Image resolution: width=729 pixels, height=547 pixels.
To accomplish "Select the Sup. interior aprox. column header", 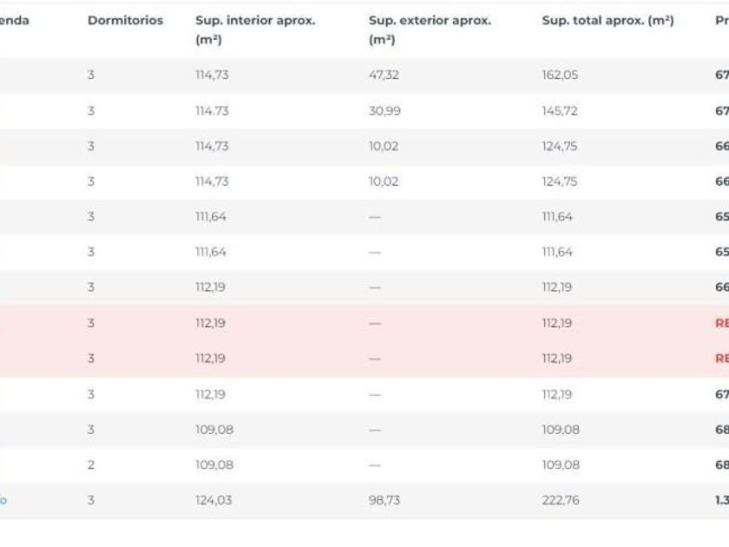I will click(x=255, y=30).
